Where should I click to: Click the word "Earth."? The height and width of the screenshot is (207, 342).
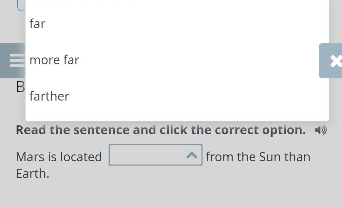pos(33,174)
